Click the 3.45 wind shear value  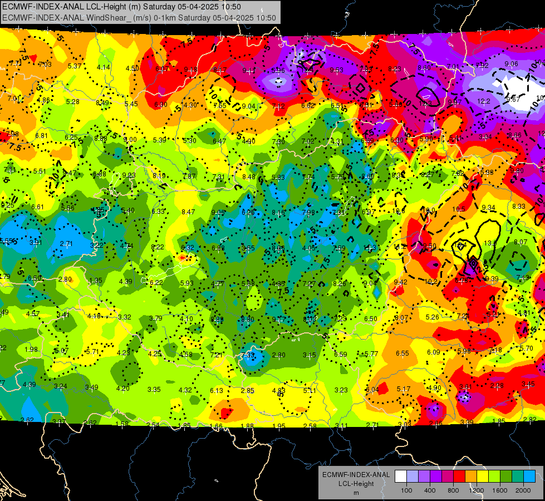(x=528, y=384)
